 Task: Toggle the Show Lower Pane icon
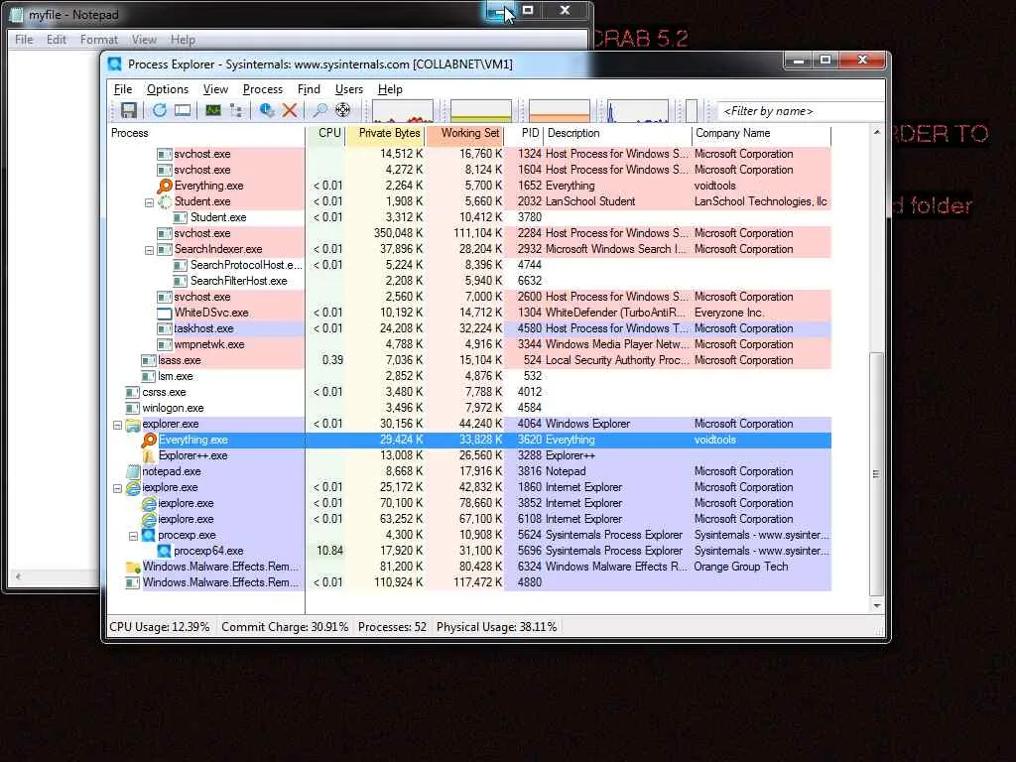(183, 110)
